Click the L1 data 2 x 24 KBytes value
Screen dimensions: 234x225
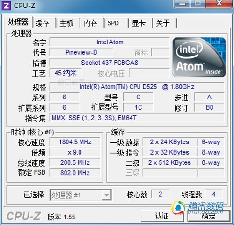pos(169,142)
